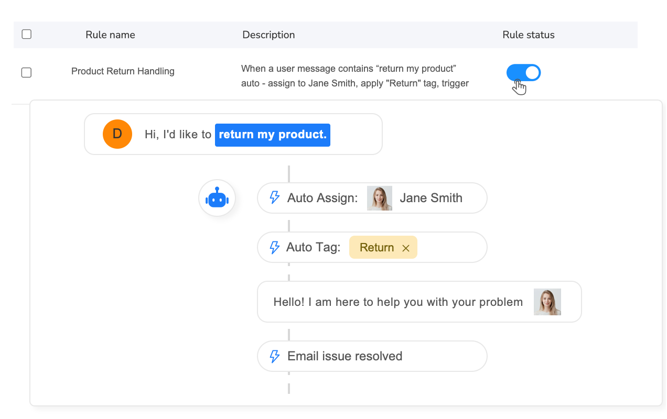Click the Rule status column header

(528, 35)
